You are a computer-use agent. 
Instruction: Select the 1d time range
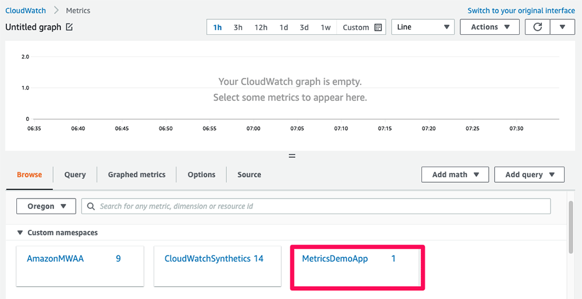[283, 27]
